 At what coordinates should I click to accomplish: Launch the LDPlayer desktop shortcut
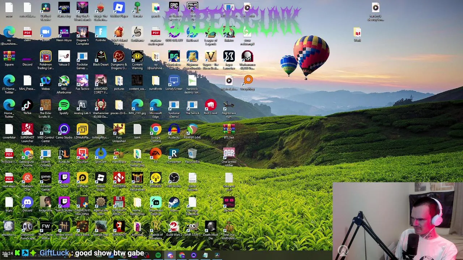tap(82, 180)
